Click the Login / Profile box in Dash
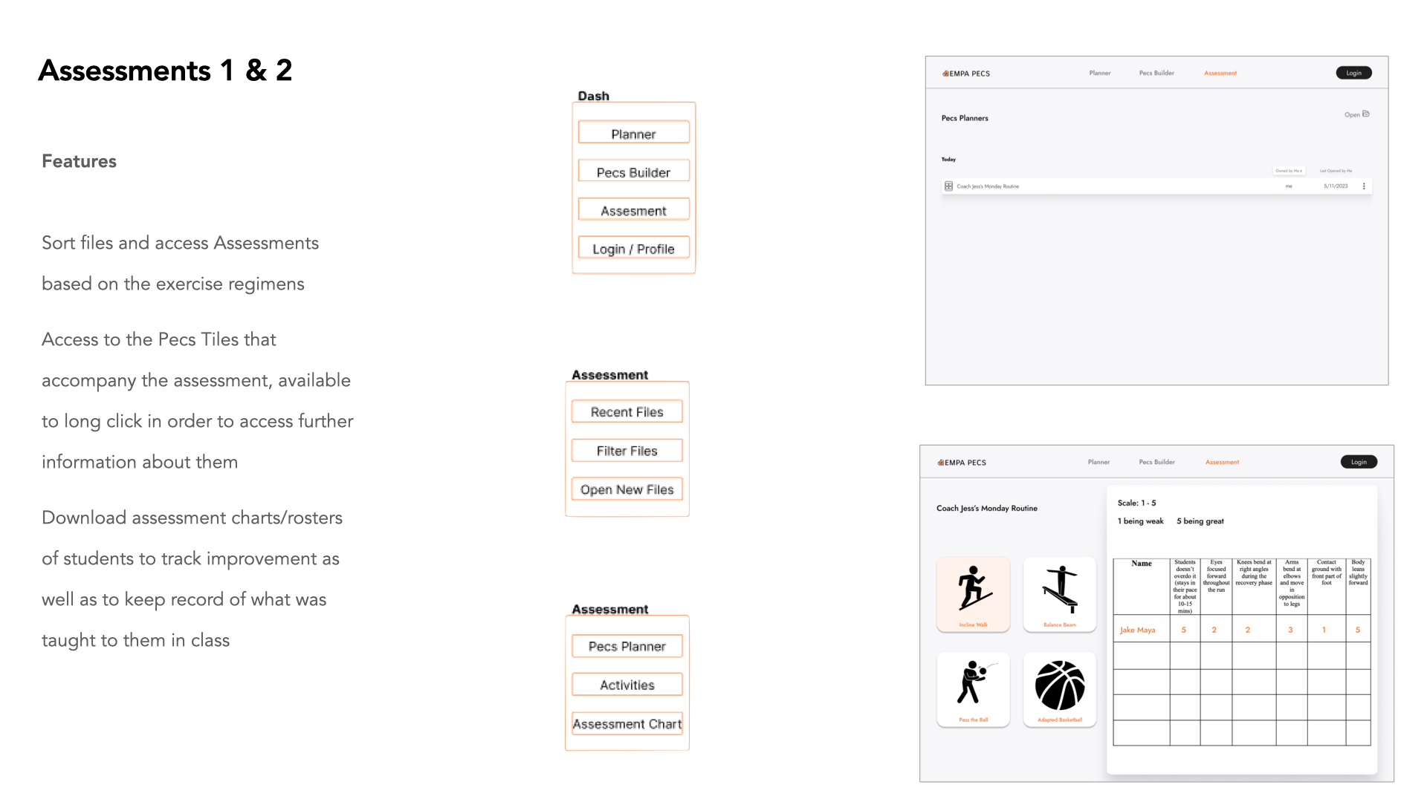Image resolution: width=1427 pixels, height=802 pixels. (633, 249)
